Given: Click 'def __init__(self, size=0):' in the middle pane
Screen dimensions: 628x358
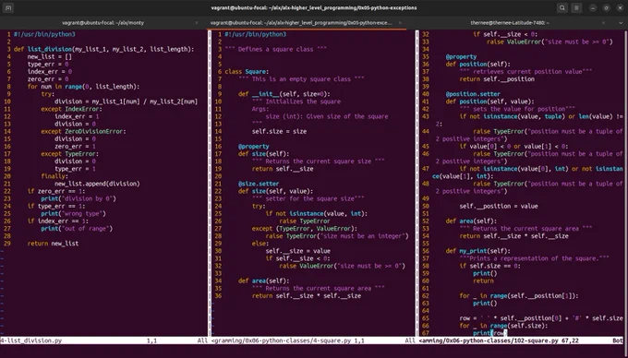Looking at the screenshot, I should tap(284, 94).
